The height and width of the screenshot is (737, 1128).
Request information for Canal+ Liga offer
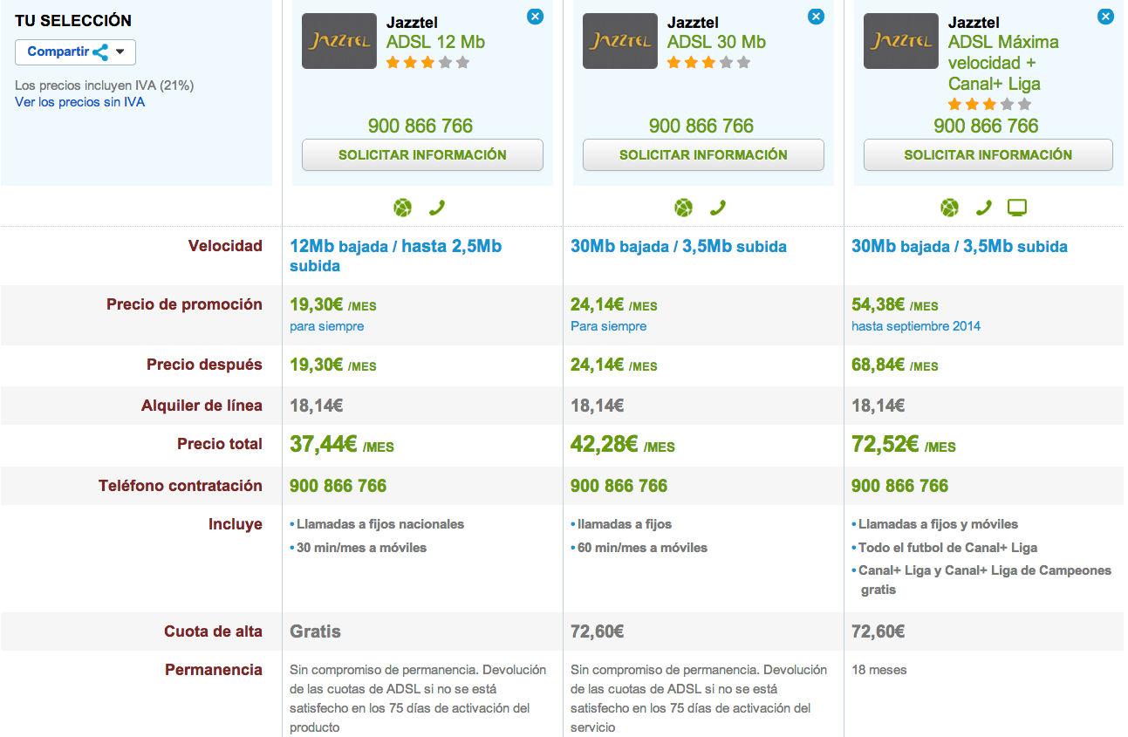988,155
